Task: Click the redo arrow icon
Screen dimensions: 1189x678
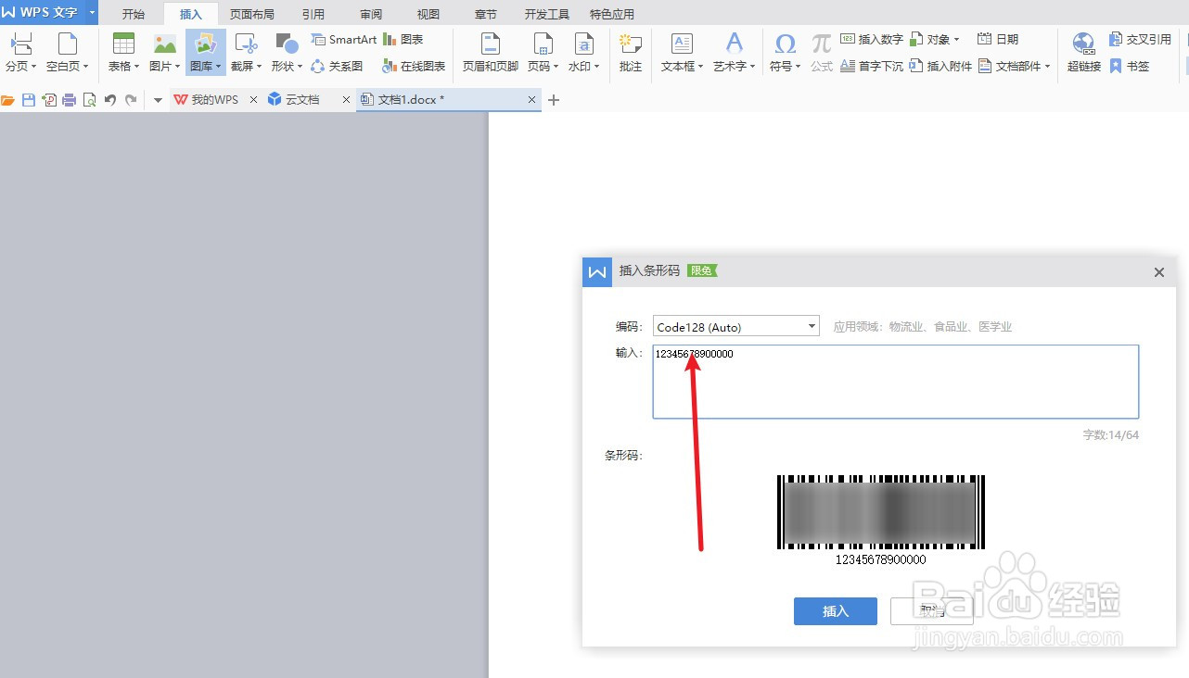Action: point(131,100)
